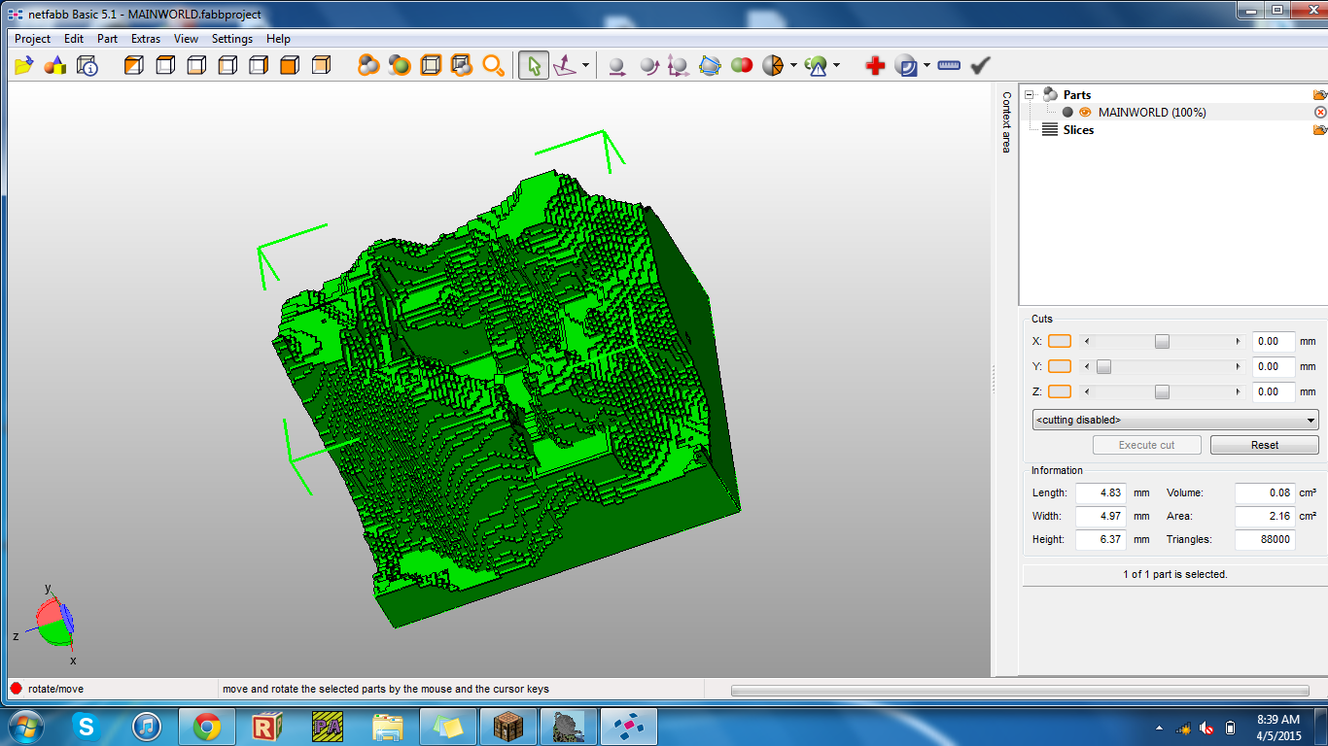Image resolution: width=1328 pixels, height=746 pixels.
Task: Open Google Chrome from the taskbar
Action: pyautogui.click(x=207, y=727)
